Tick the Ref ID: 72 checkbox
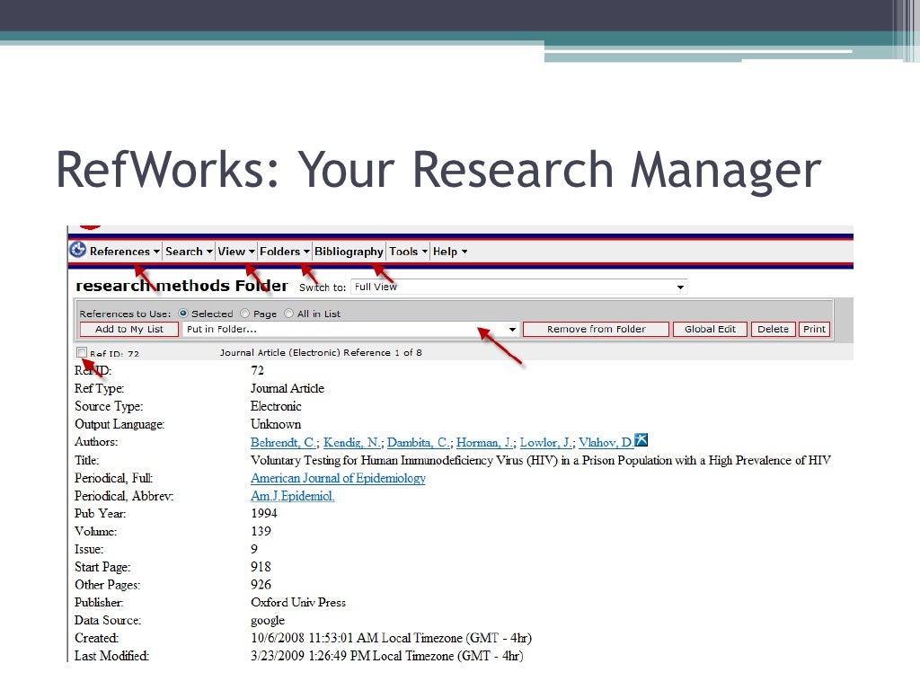This screenshot has width=920, height=690. [x=82, y=352]
